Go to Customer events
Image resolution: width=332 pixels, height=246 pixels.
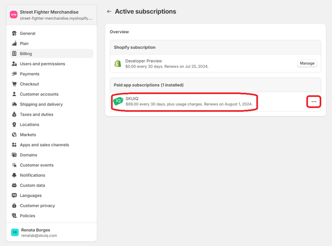point(52,165)
